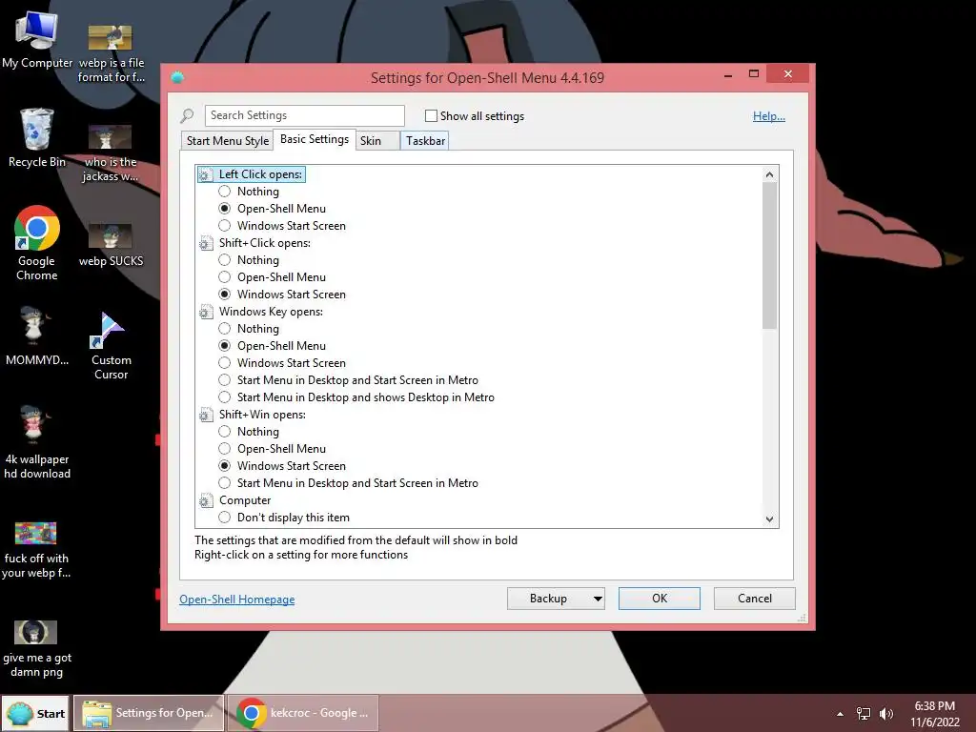This screenshot has height=732, width=976.
Task: Switch to the Start Menu Style tab
Action: click(228, 141)
